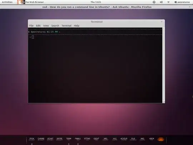Screen dimensions: 193x145
Task: Open the CHRME dock launcher
Action: coord(41,139)
